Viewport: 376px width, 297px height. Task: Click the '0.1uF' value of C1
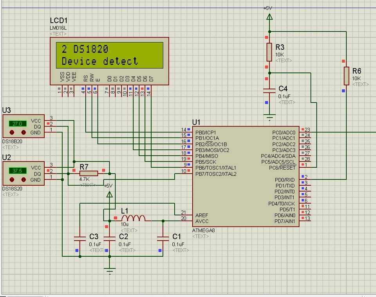(178, 244)
